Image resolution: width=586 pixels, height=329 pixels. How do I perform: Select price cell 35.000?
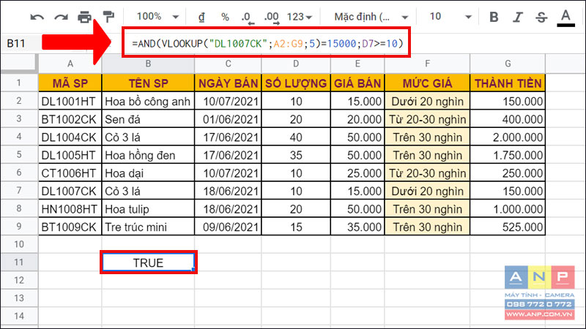click(x=357, y=227)
